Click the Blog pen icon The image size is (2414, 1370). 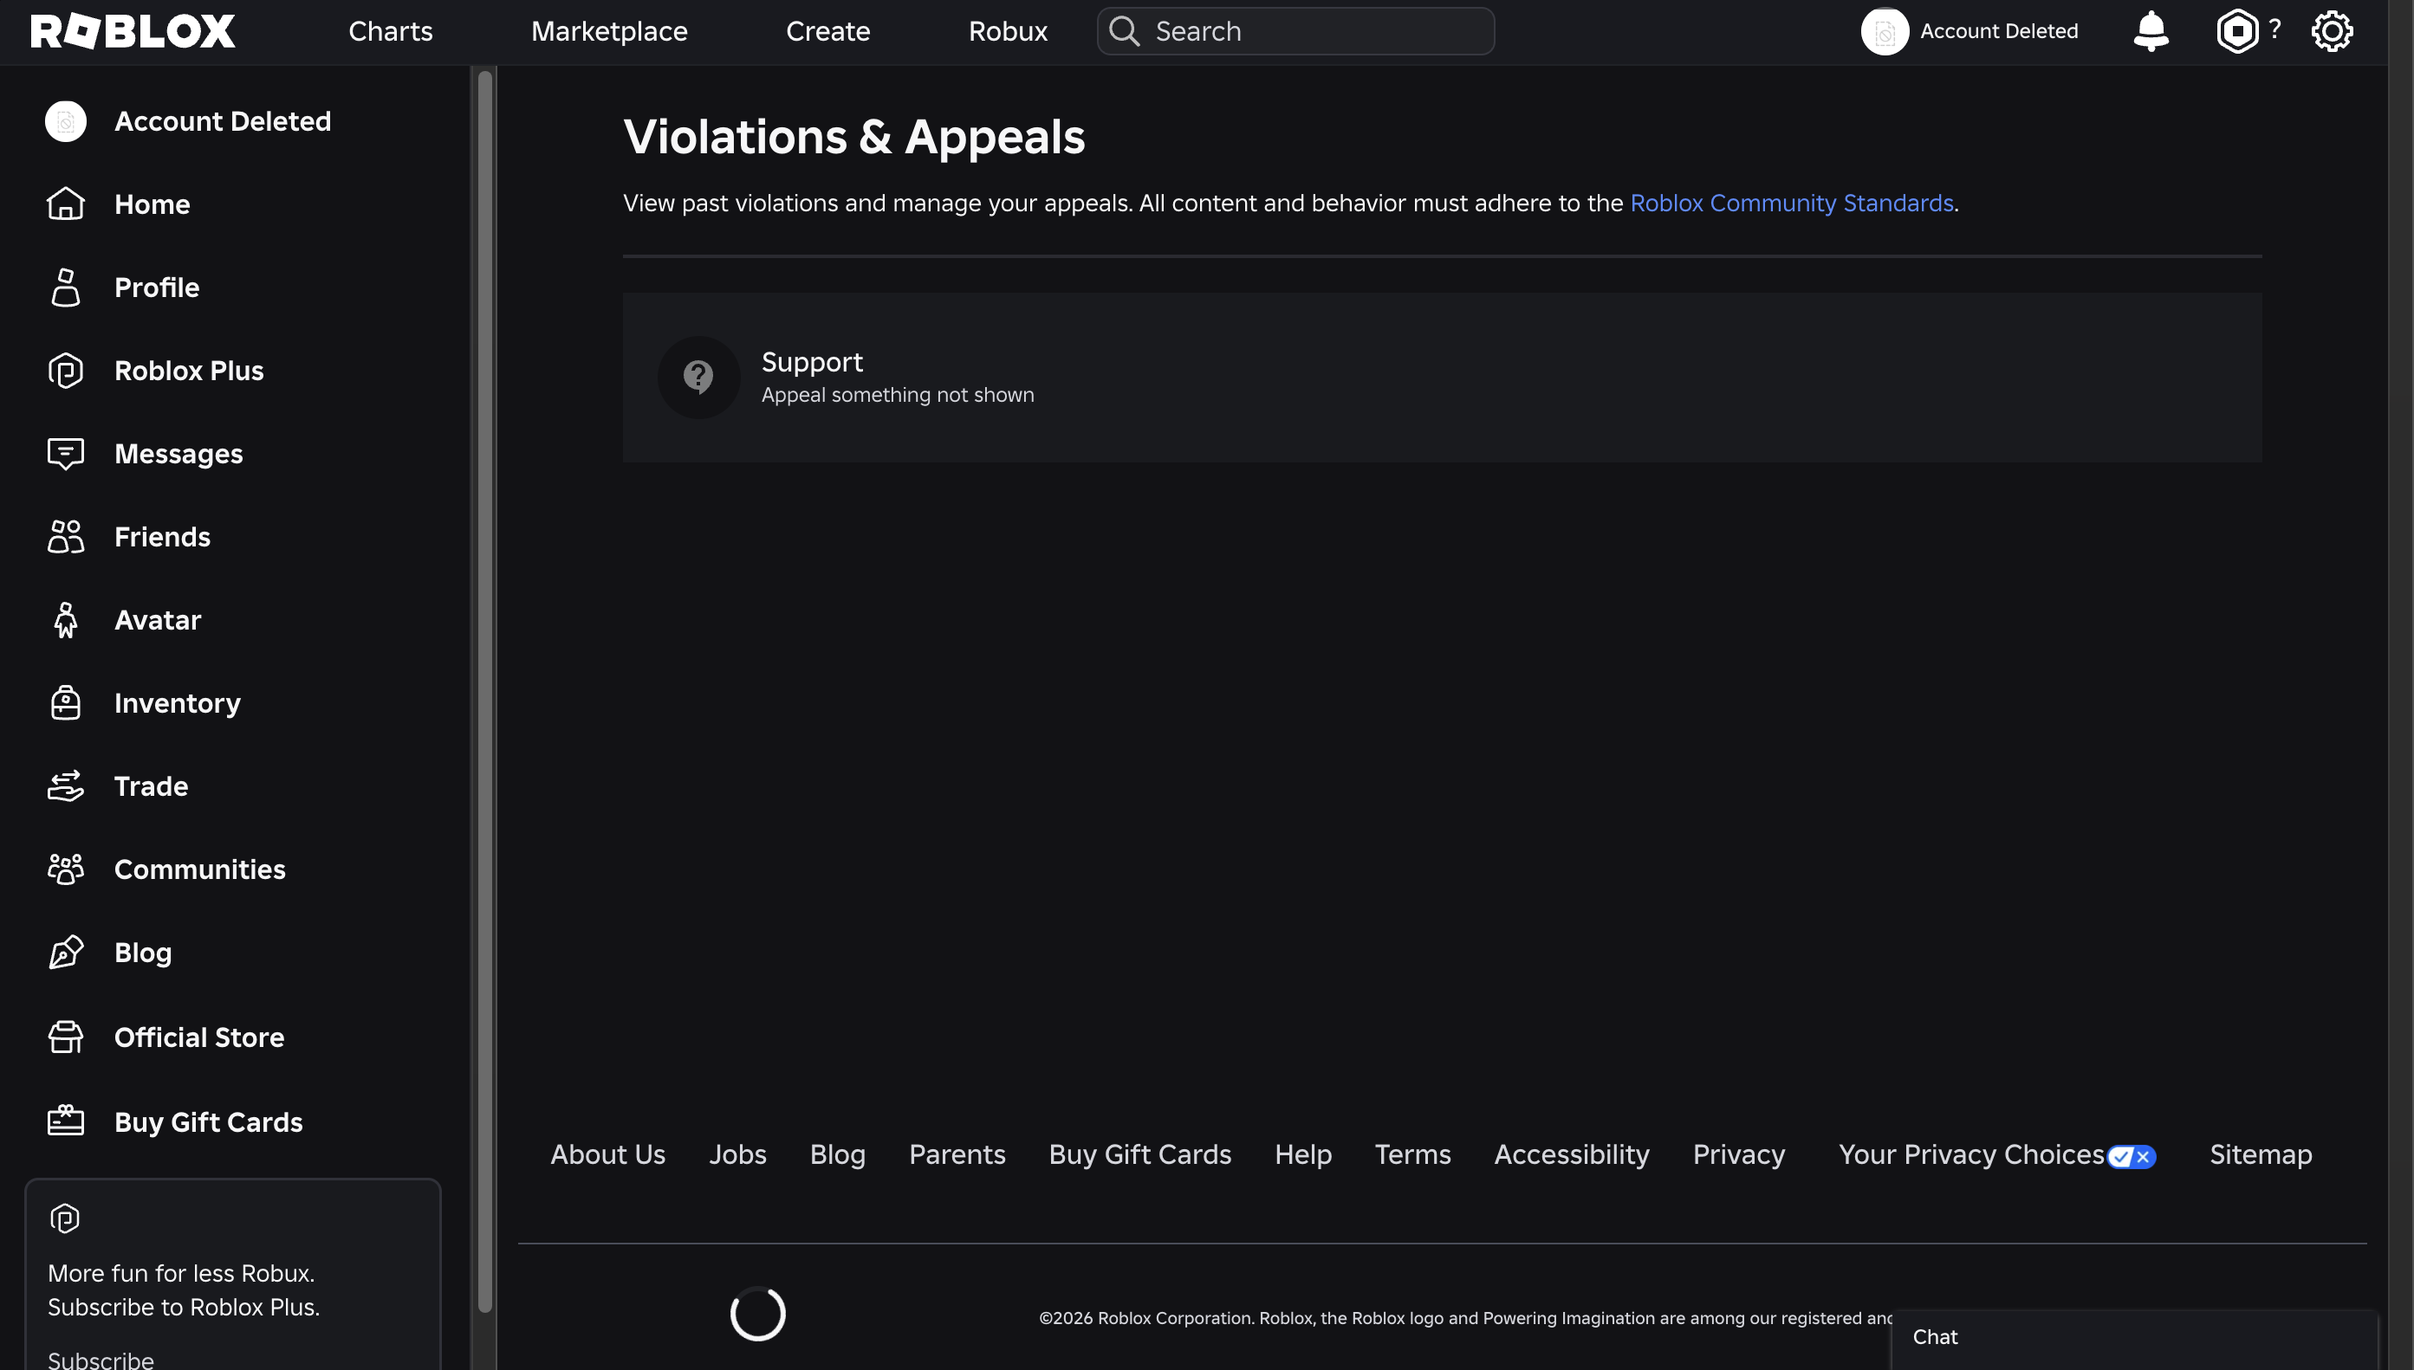(x=66, y=953)
